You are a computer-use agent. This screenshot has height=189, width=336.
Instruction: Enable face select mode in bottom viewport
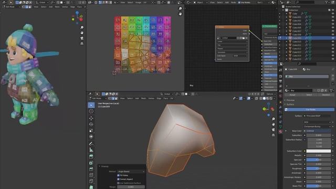pyautogui.click(x=116, y=98)
